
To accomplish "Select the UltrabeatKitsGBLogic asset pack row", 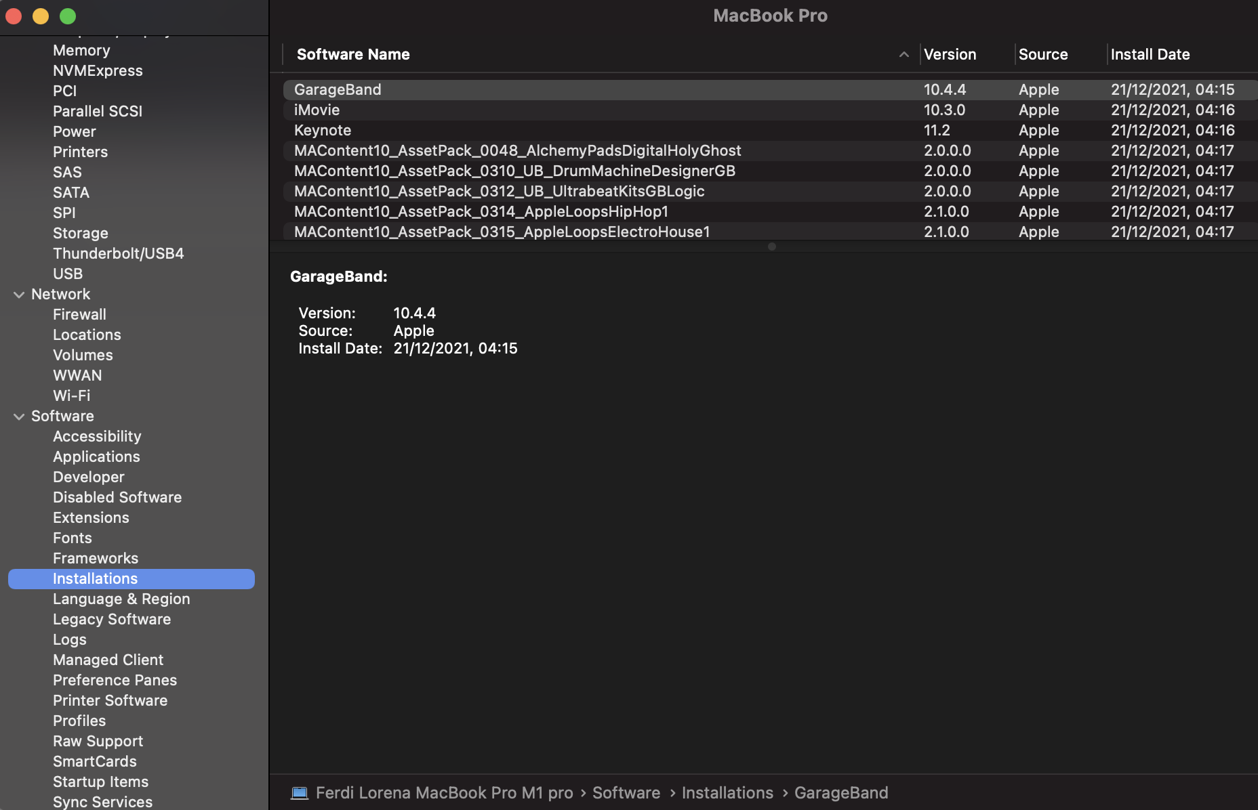I will click(771, 192).
